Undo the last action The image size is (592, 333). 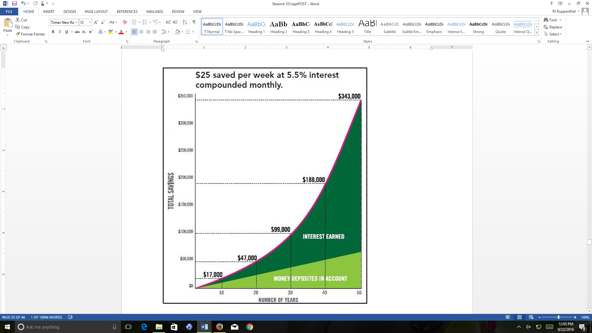pos(23,3)
